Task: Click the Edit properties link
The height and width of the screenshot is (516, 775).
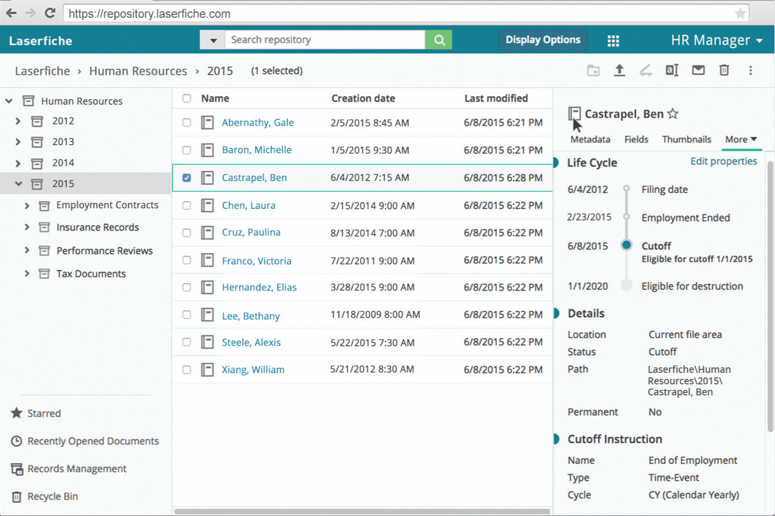Action: 723,161
